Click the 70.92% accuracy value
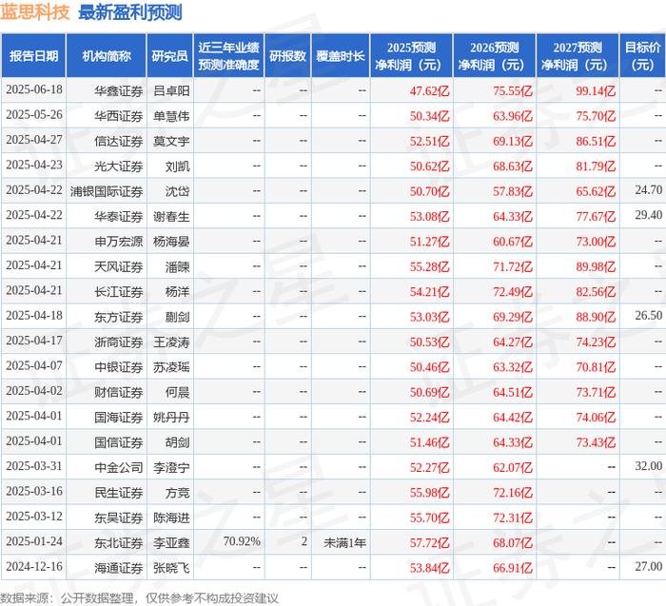 coord(242,542)
